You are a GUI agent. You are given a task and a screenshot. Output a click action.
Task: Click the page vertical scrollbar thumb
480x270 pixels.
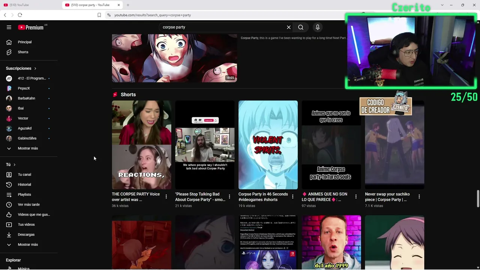pyautogui.click(x=478, y=198)
